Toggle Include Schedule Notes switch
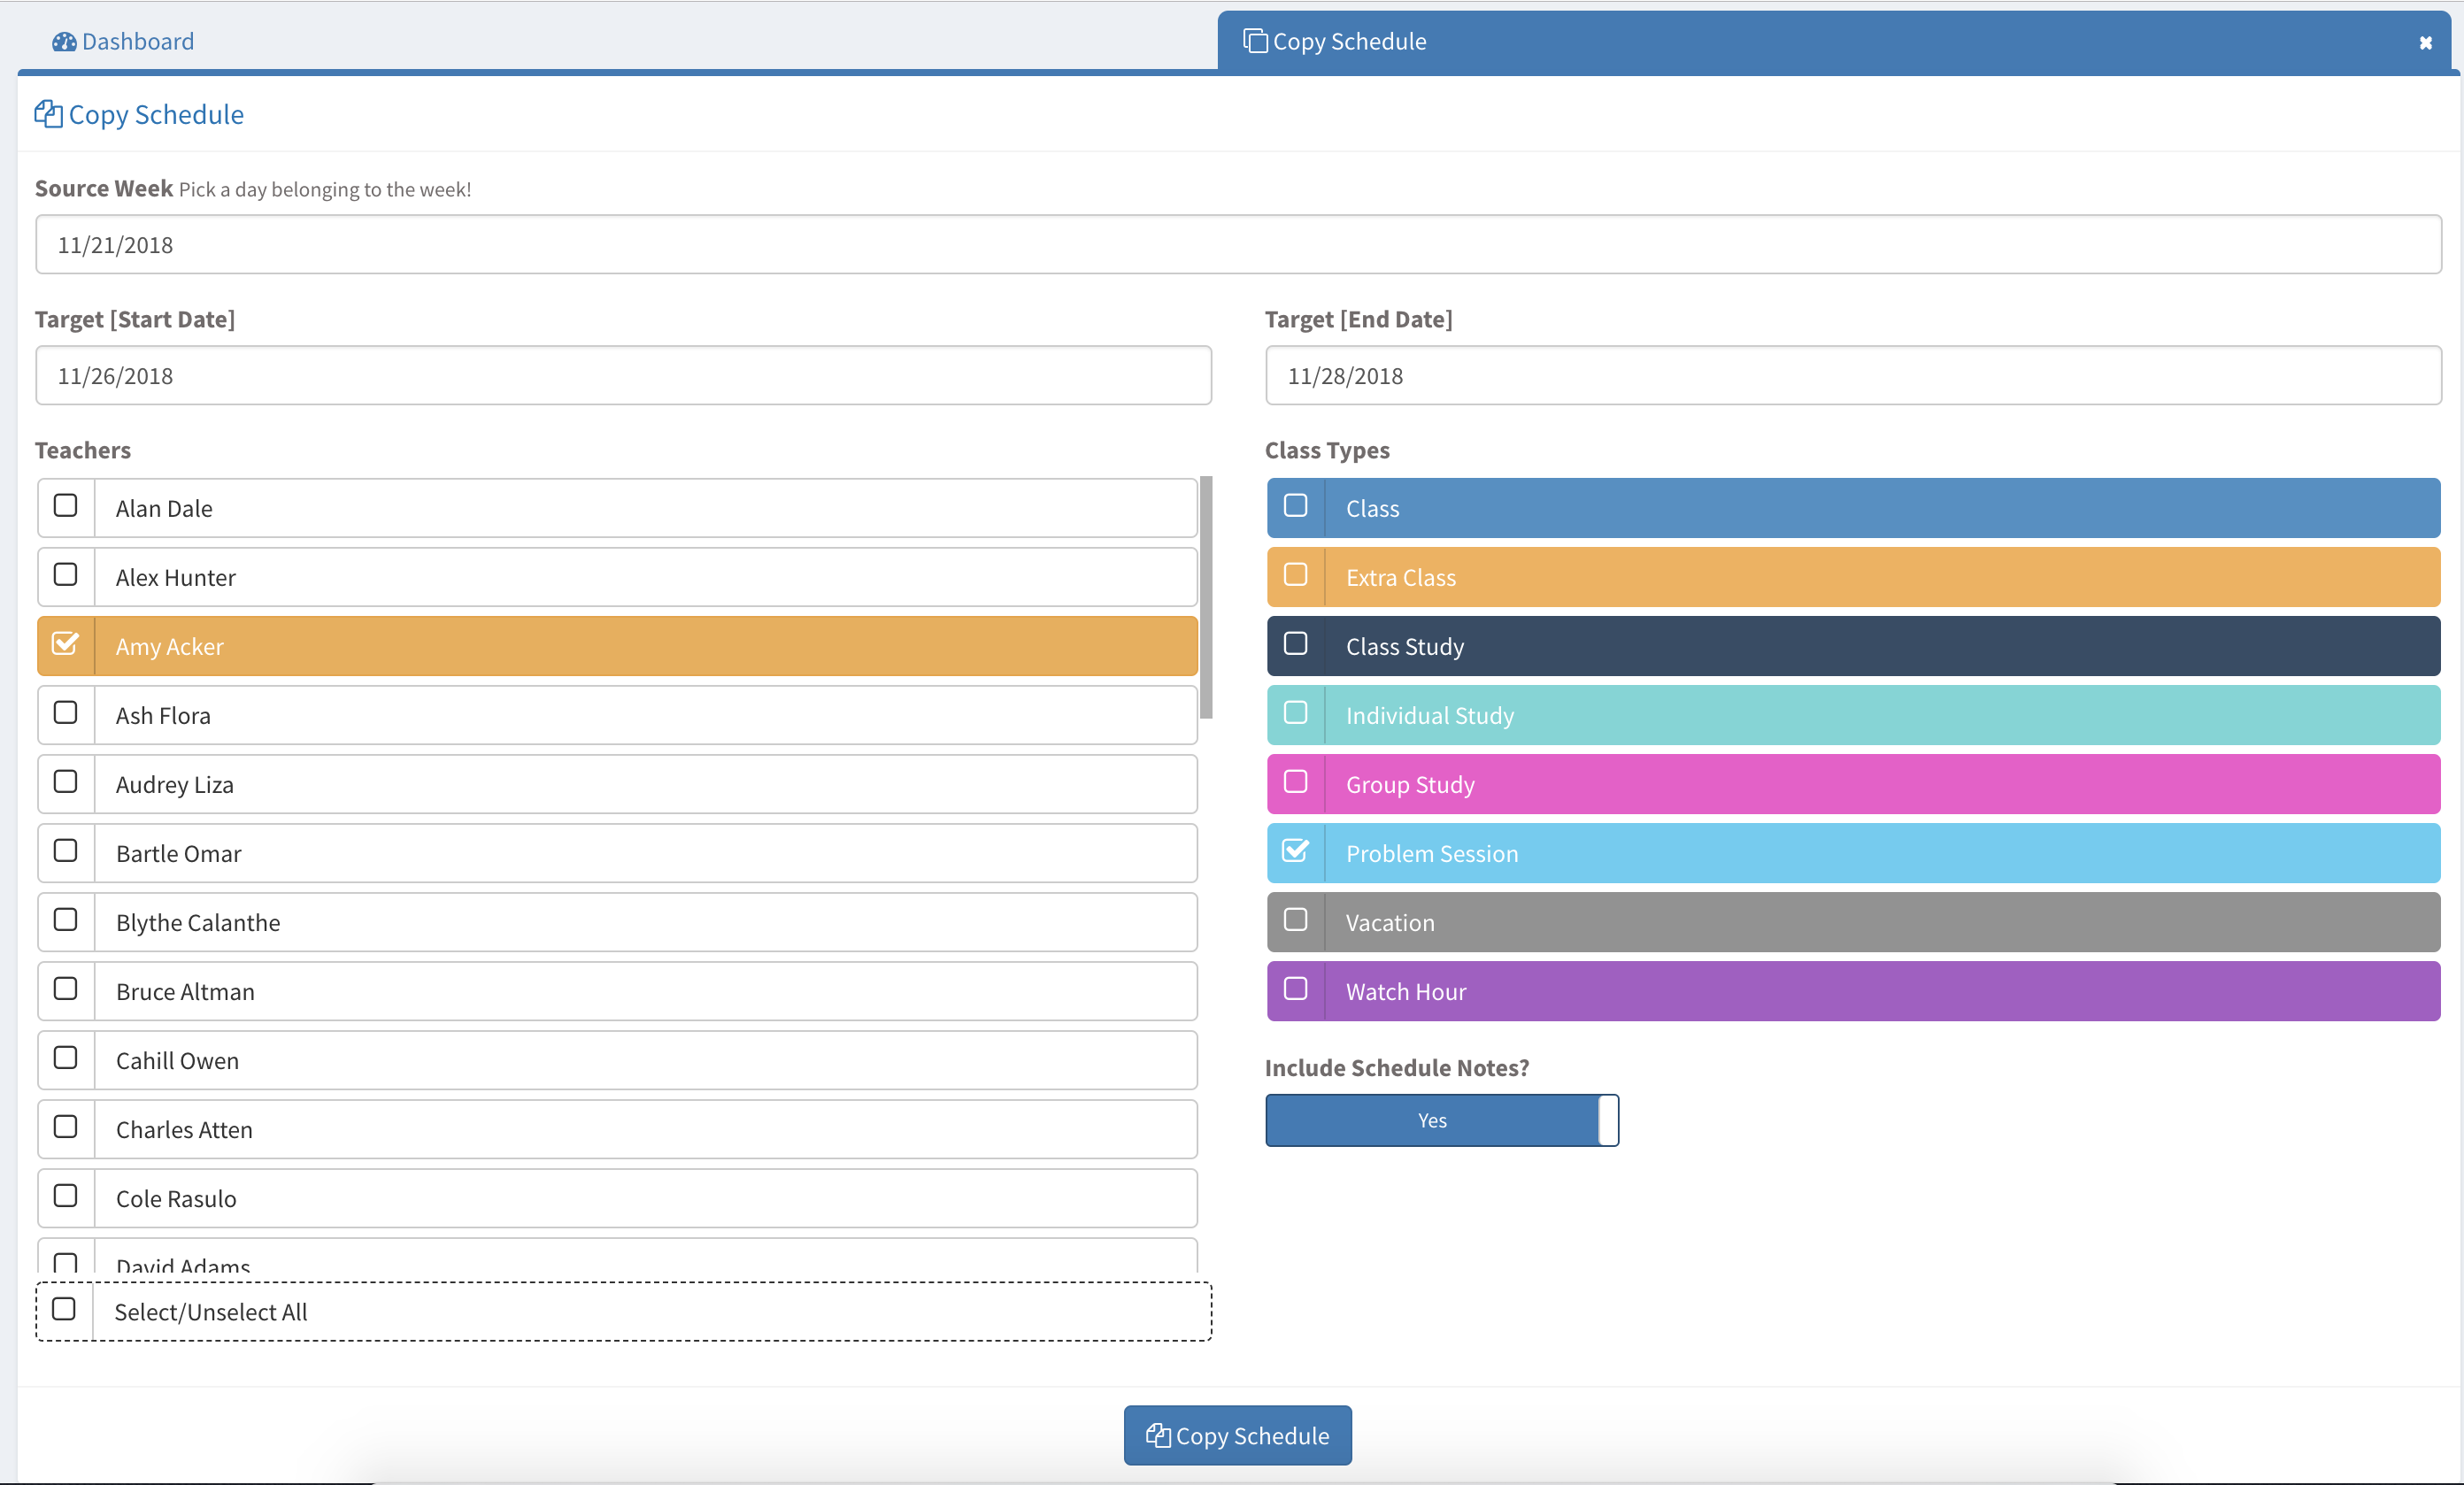Viewport: 2464px width, 1485px height. (1441, 1120)
